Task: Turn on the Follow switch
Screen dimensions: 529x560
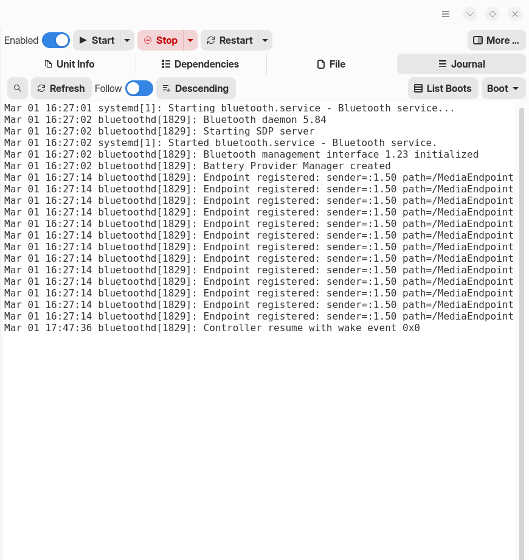Action: coord(139,88)
